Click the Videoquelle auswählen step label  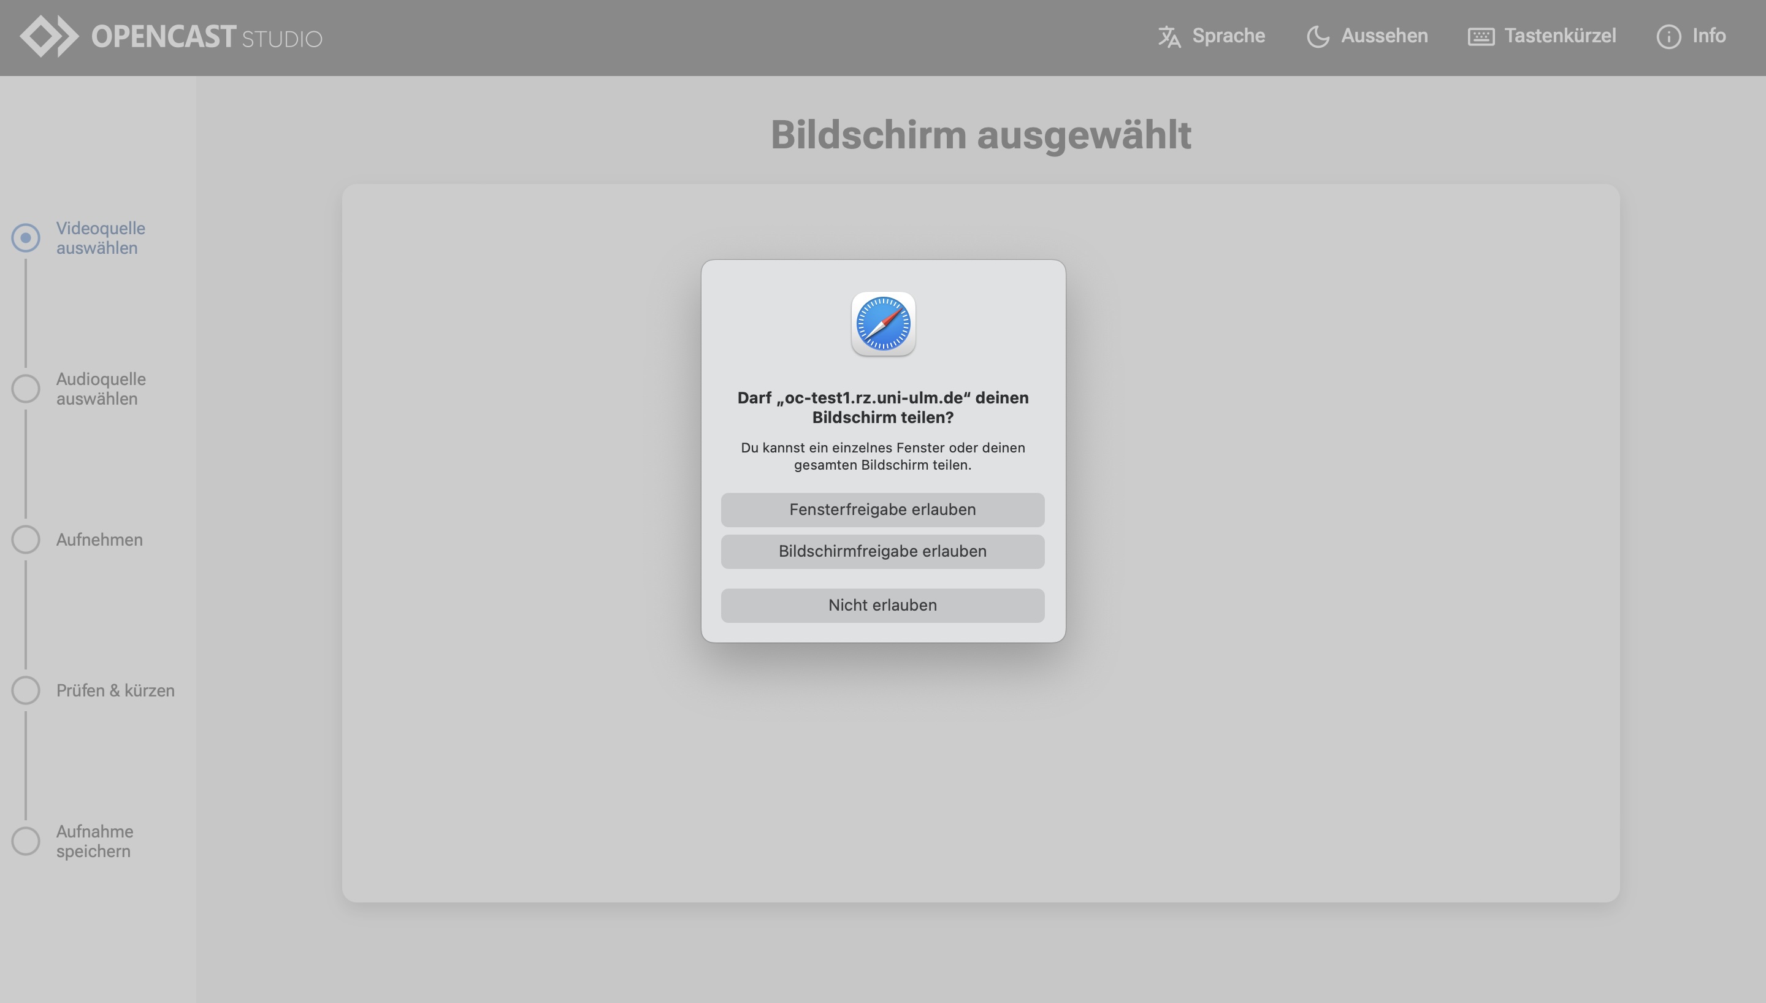pos(101,238)
